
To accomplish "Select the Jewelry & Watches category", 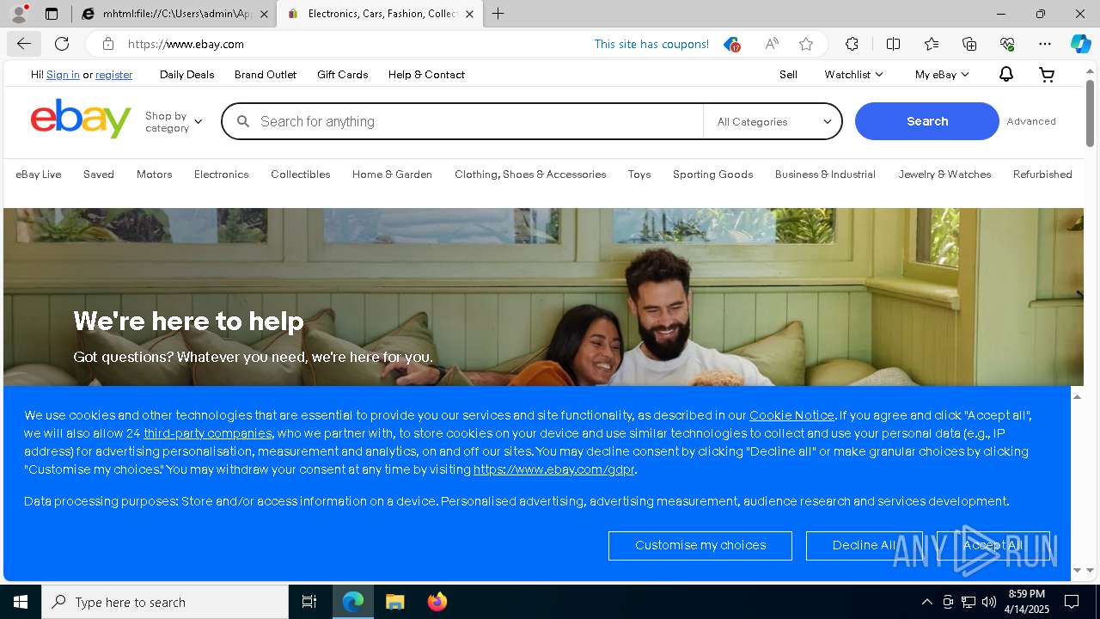I will (944, 175).
